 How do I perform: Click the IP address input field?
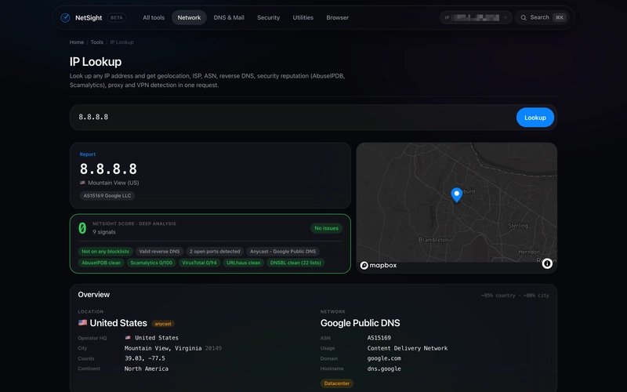(292, 117)
